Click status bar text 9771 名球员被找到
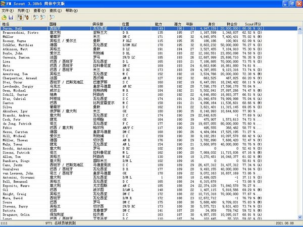The width and height of the screenshot is (303, 227). 61,223
